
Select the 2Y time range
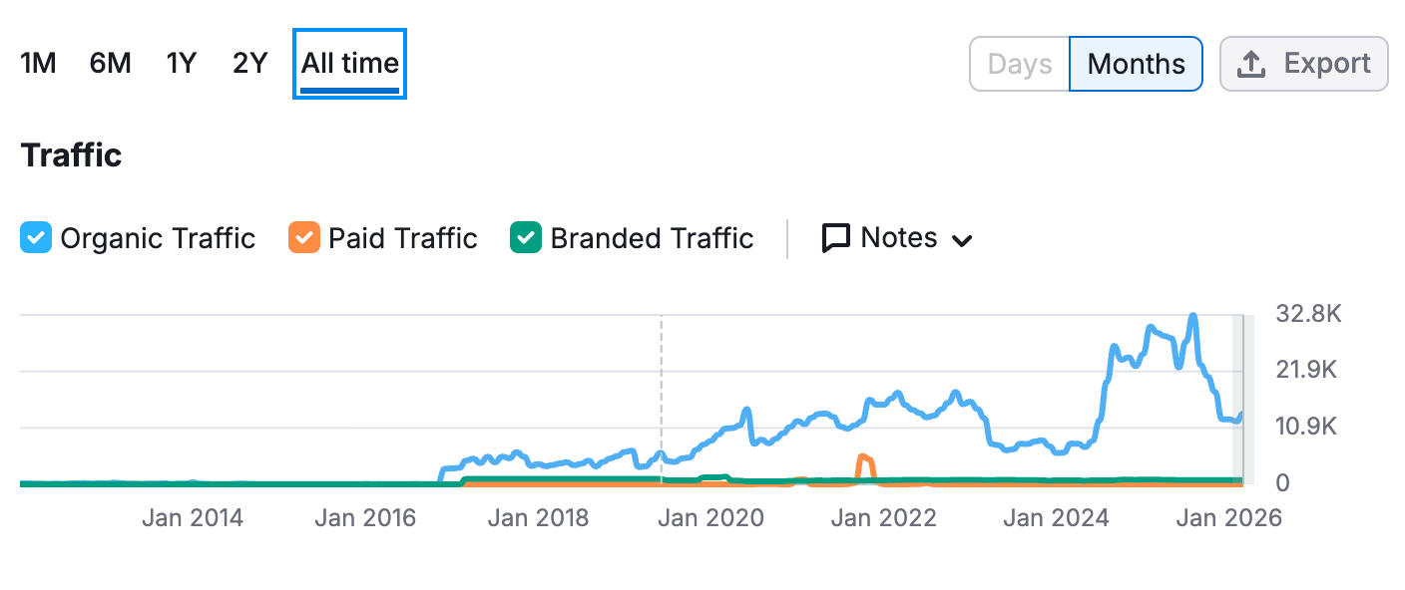[x=250, y=64]
